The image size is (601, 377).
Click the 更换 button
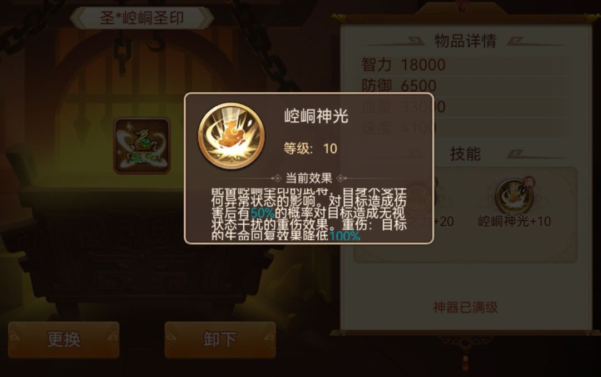(x=63, y=339)
